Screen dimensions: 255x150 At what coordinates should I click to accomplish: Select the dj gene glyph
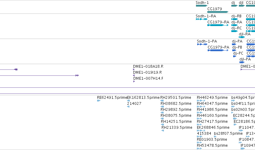235,6
